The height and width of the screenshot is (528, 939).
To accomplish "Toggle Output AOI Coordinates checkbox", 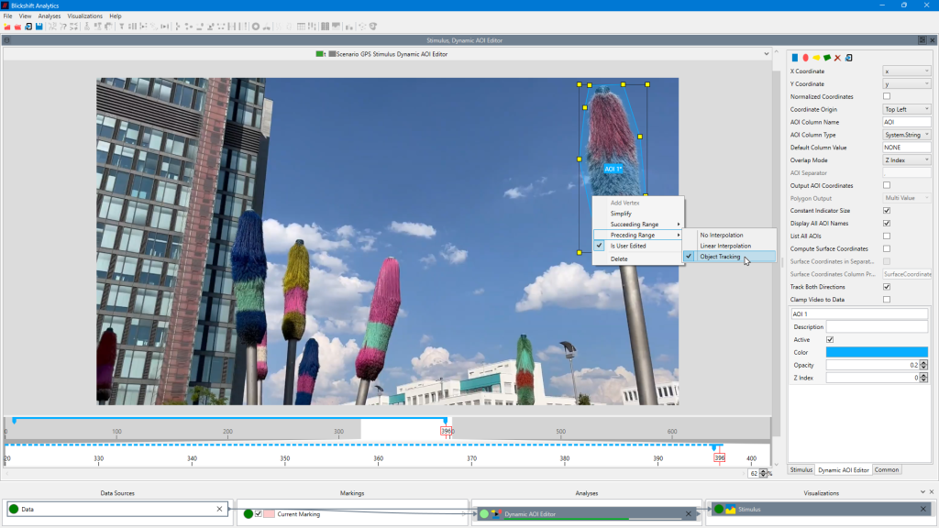I will (x=887, y=185).
